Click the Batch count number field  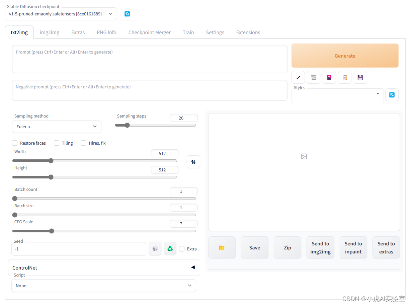pyautogui.click(x=184, y=191)
